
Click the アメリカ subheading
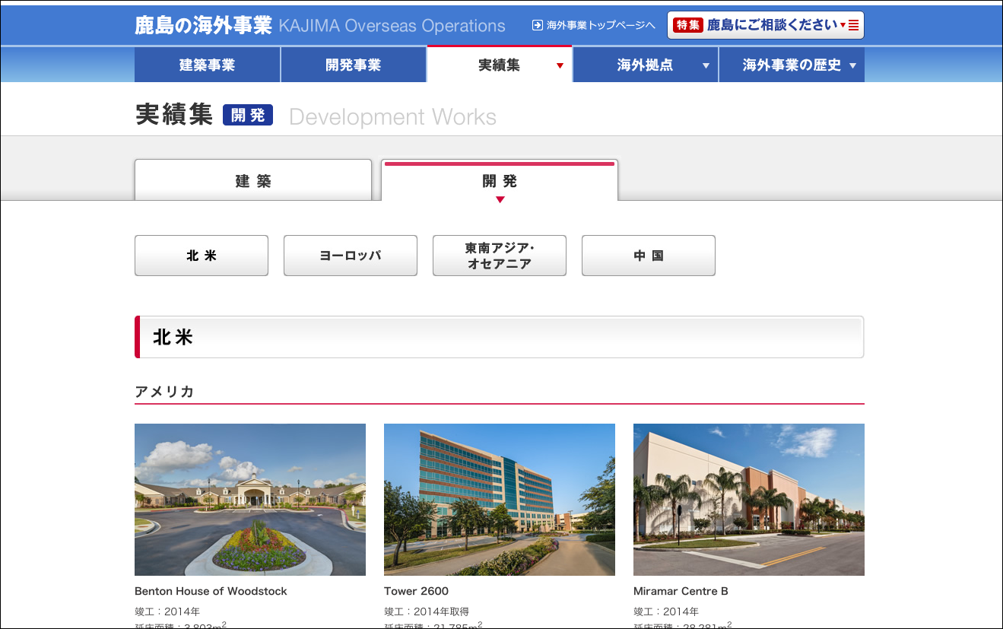164,392
